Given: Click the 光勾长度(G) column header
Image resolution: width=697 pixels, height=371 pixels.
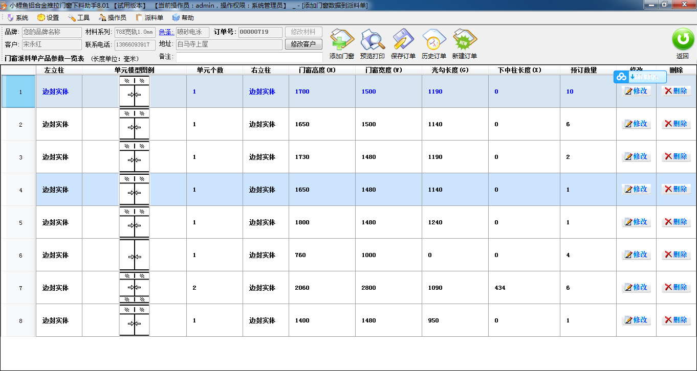Looking at the screenshot, I should [x=455, y=70].
